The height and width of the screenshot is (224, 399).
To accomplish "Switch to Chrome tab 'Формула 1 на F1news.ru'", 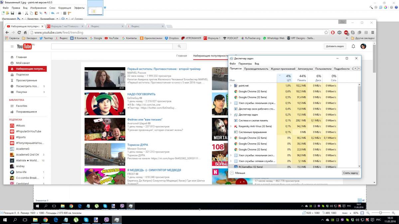I will (x=65, y=26).
